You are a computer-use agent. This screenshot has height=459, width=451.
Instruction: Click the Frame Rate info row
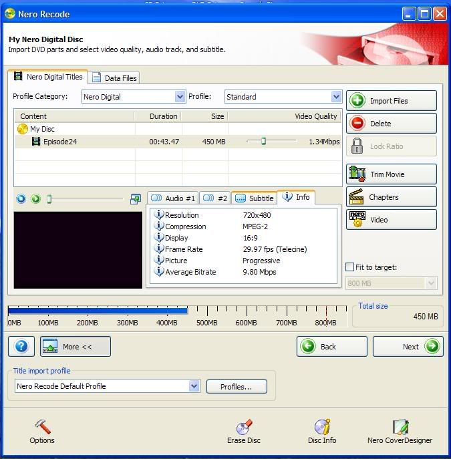pyautogui.click(x=231, y=249)
